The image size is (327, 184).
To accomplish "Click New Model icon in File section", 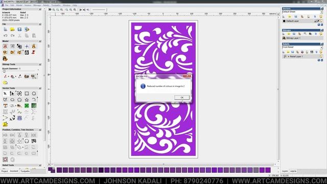I will pyautogui.click(x=6, y=30).
